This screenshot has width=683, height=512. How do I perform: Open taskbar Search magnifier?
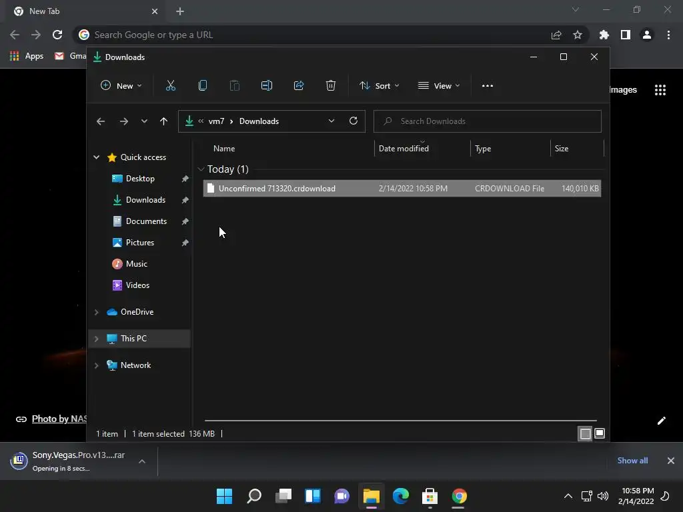pos(254,496)
